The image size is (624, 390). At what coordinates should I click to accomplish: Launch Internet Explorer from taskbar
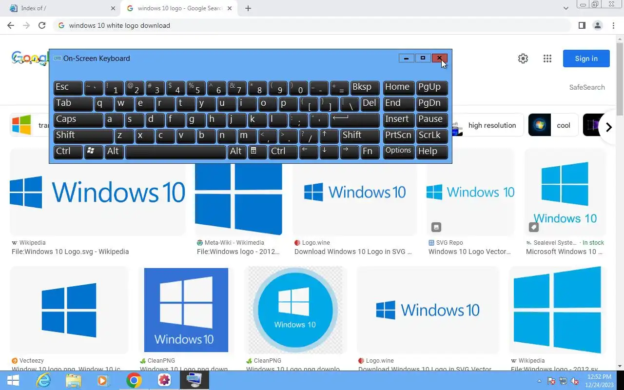[44, 380]
